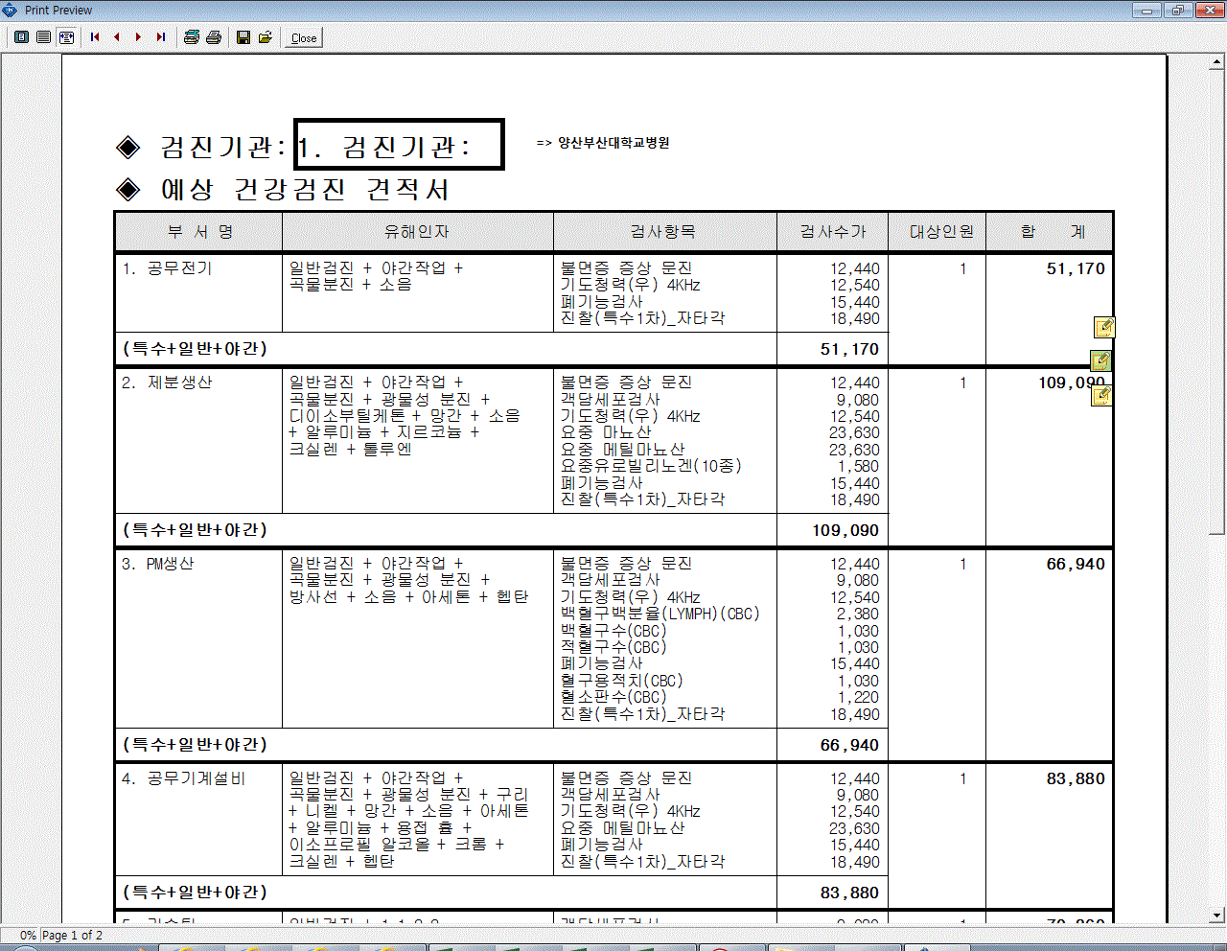Go to the first page

point(95,37)
